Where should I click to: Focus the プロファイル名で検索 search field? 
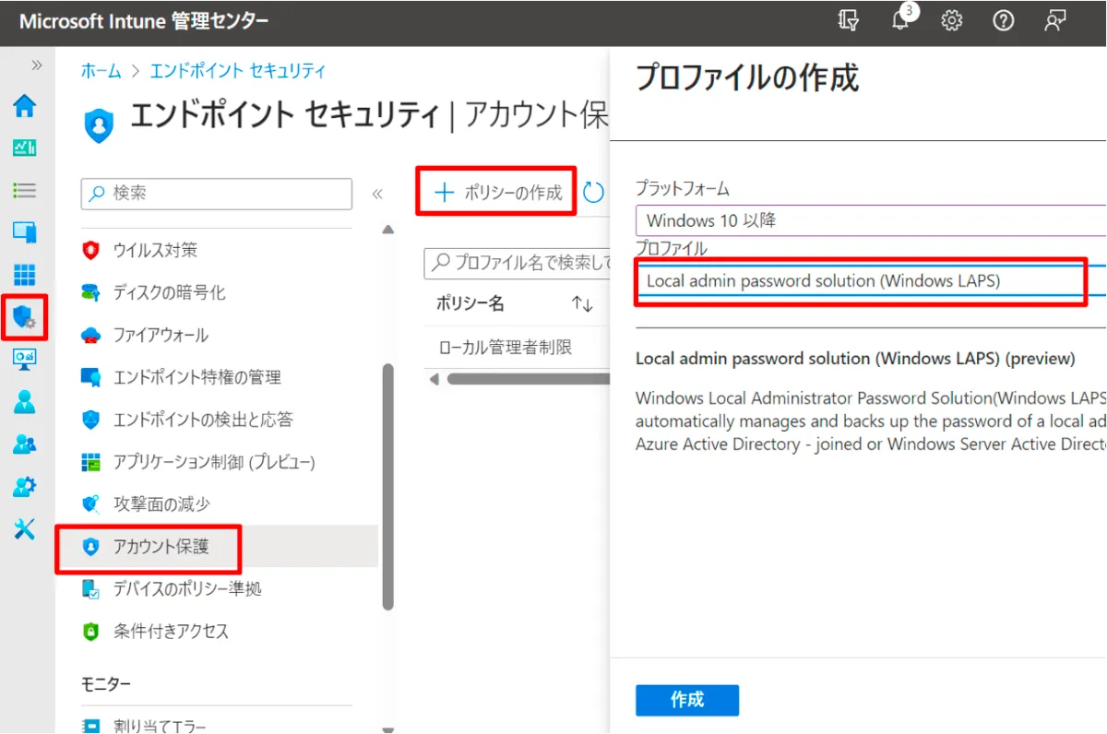pyautogui.click(x=518, y=263)
